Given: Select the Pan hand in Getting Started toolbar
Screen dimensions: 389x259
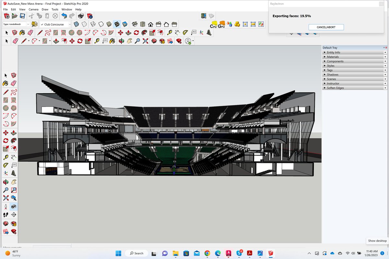Looking at the screenshot, I should point(129,41).
